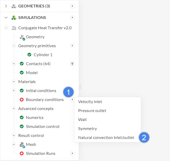Click the Geometry cube icon
This screenshot has width=170, height=161.
pyautogui.click(x=22, y=37)
